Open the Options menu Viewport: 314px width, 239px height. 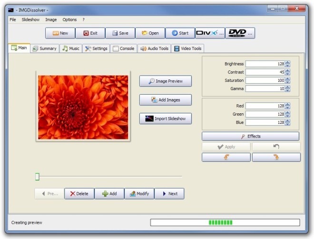pyautogui.click(x=69, y=20)
